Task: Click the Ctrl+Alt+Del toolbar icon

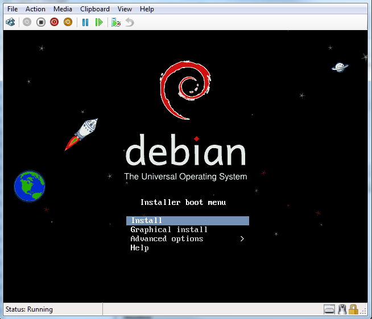Action: pyautogui.click(x=10, y=22)
